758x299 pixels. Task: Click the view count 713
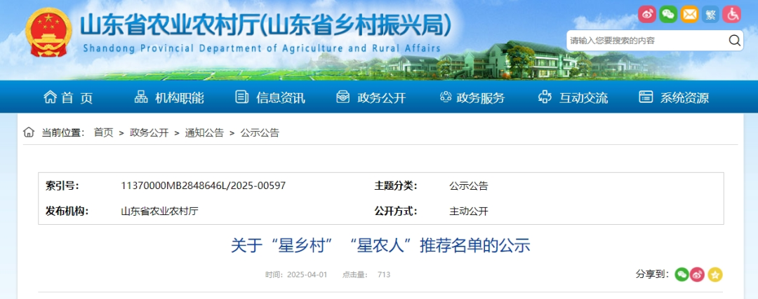[384, 275]
